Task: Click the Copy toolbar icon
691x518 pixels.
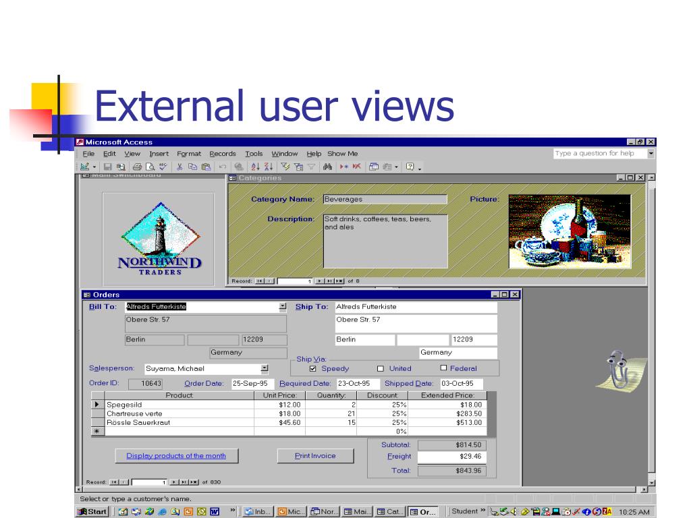Action: (x=192, y=167)
